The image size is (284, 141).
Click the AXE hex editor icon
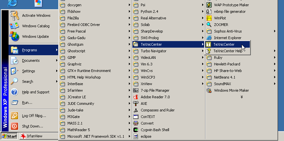click(x=136, y=104)
